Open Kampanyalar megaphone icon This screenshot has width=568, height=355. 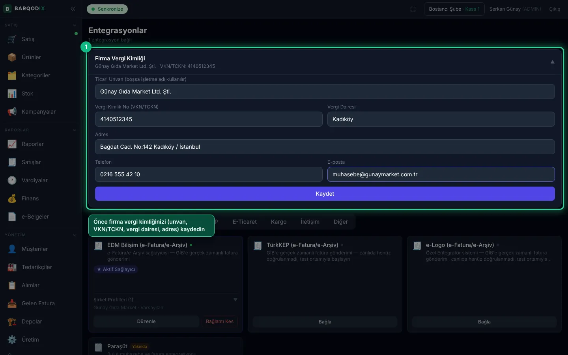point(12,112)
